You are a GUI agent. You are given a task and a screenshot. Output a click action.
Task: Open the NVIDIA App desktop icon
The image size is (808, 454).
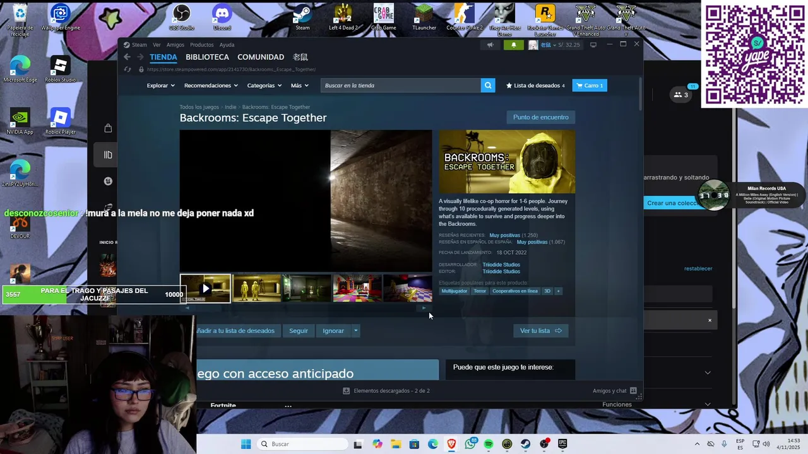[x=20, y=121]
